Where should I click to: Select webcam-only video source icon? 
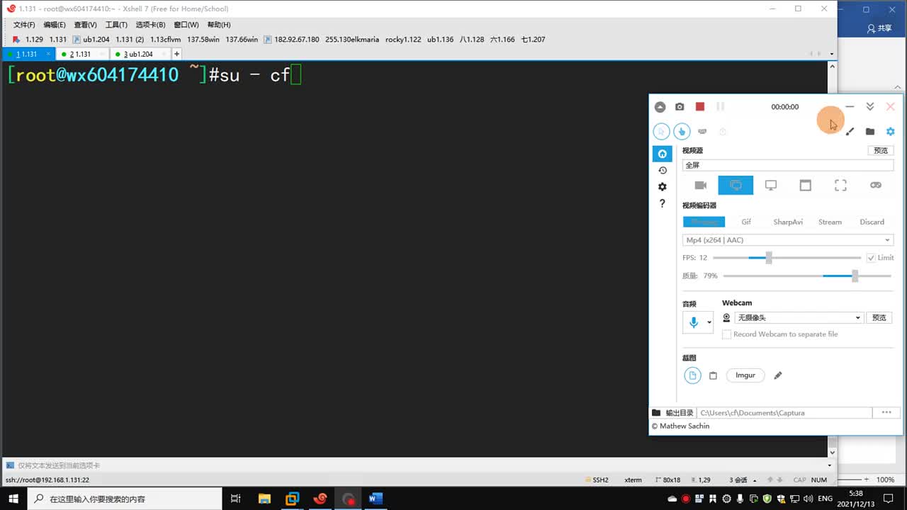pos(701,185)
